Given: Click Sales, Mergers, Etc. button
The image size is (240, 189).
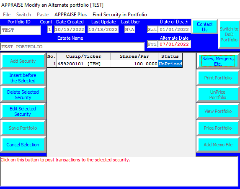Looking at the screenshot, I should pos(218,61).
